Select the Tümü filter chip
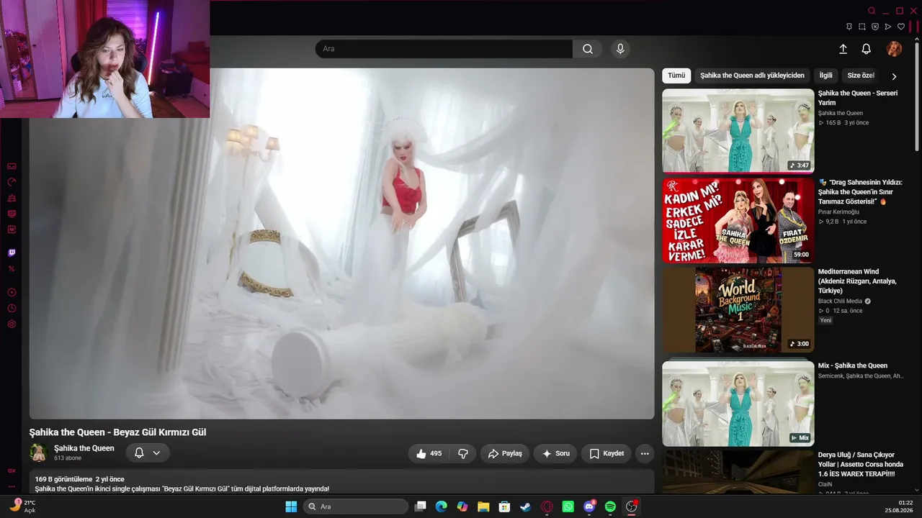The height and width of the screenshot is (518, 922). [676, 76]
